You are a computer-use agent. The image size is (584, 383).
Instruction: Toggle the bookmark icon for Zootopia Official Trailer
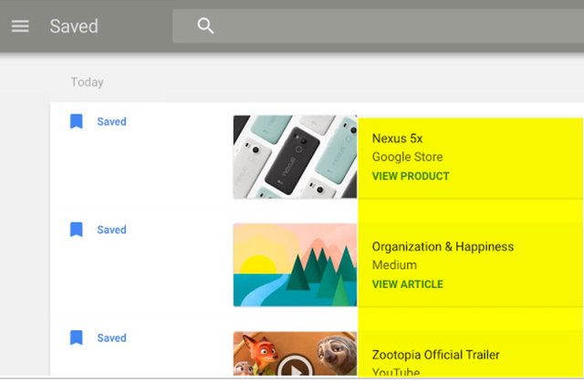pos(77,338)
